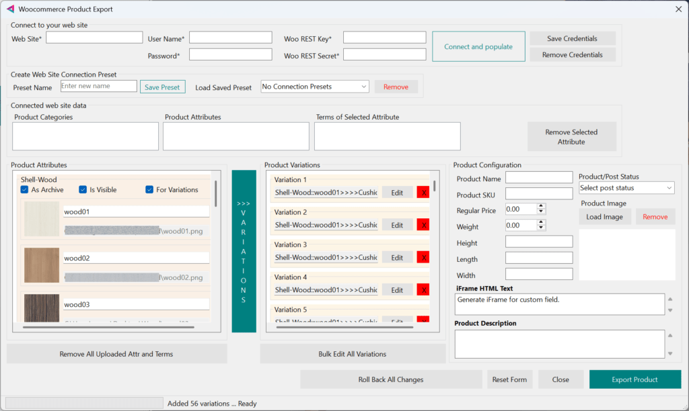This screenshot has height=411, width=689.
Task: Uncheck the Is Visible checkbox
Action: 83,190
